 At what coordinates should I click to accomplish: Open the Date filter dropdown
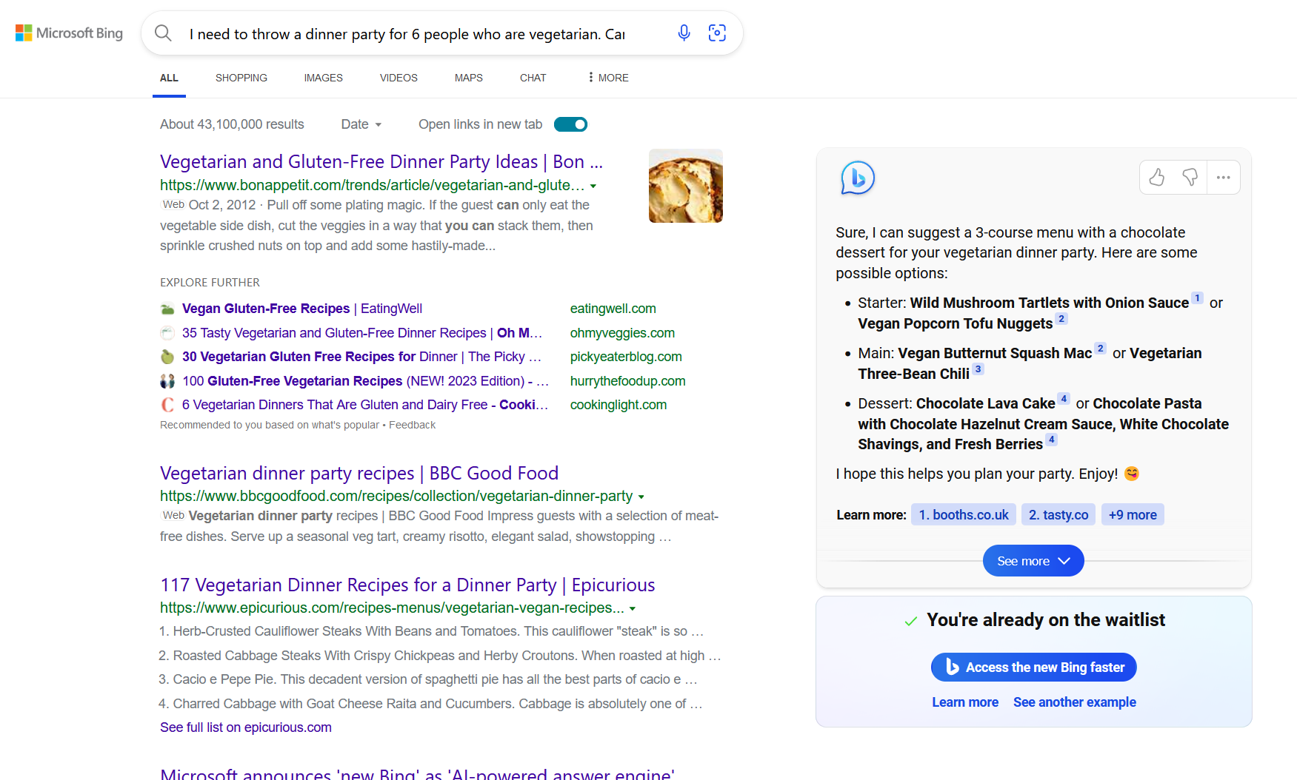tap(361, 124)
